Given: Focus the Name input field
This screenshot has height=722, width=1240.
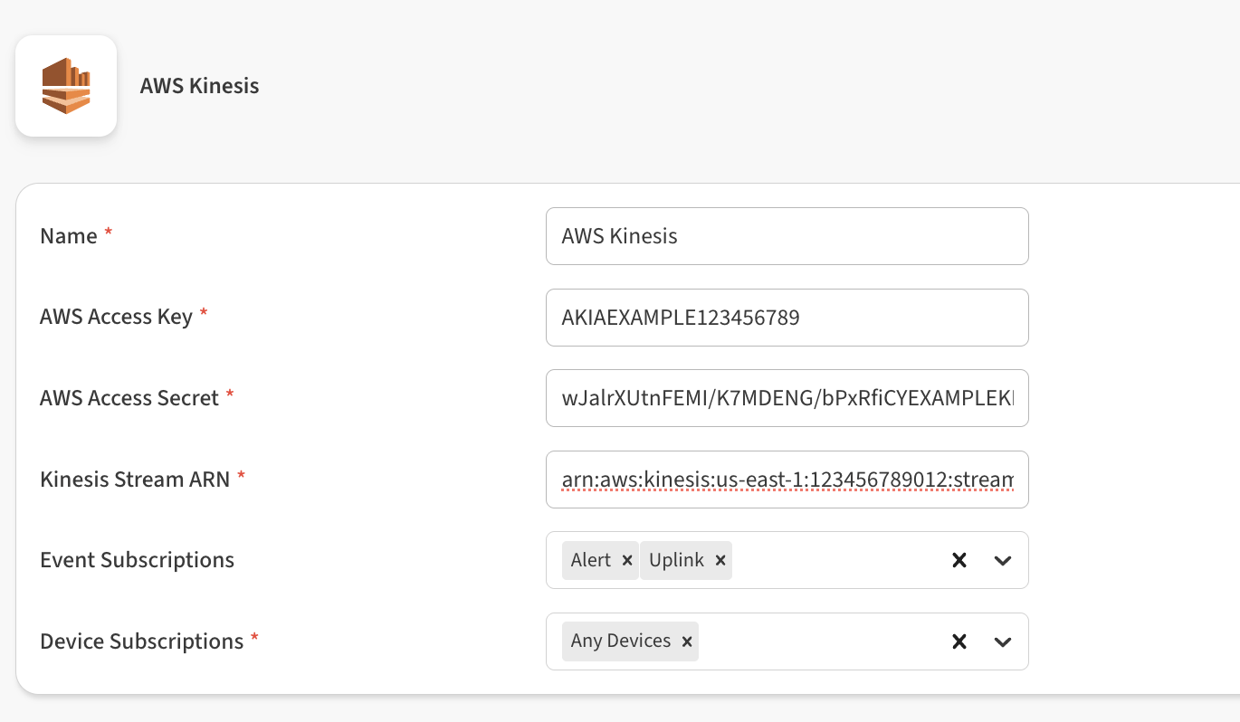Looking at the screenshot, I should click(x=787, y=236).
